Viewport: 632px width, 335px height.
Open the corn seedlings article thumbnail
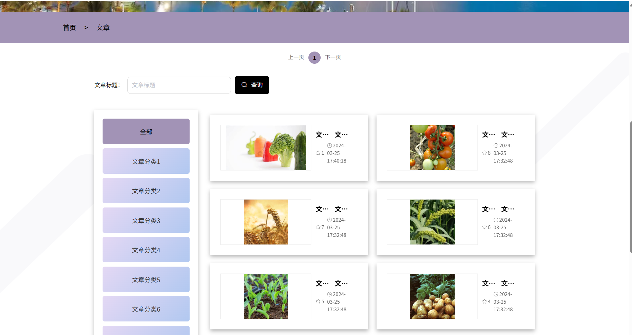[266, 296]
